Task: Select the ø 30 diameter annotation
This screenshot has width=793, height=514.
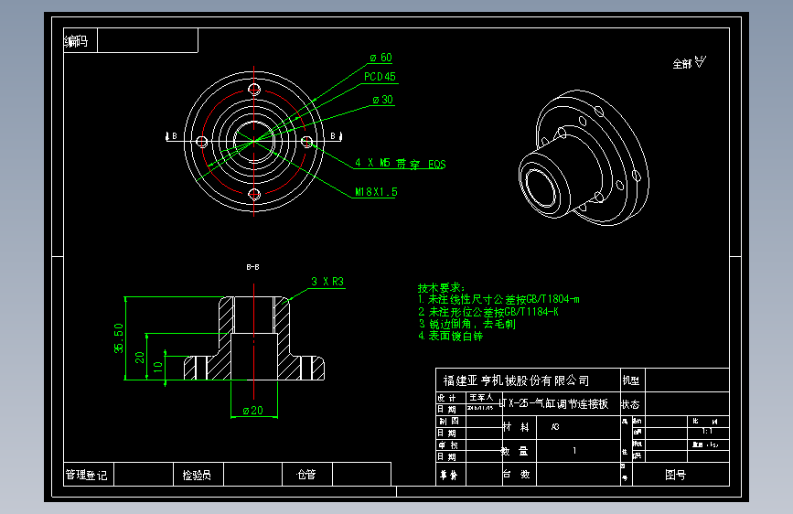Action: click(383, 100)
